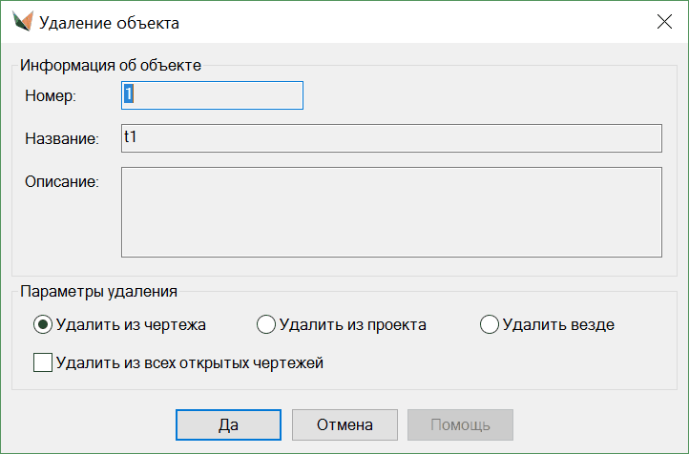Click into the Название field containing t1

pyautogui.click(x=391, y=138)
